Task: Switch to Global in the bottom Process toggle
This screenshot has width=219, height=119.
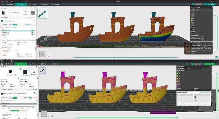Action: (x=10, y=98)
